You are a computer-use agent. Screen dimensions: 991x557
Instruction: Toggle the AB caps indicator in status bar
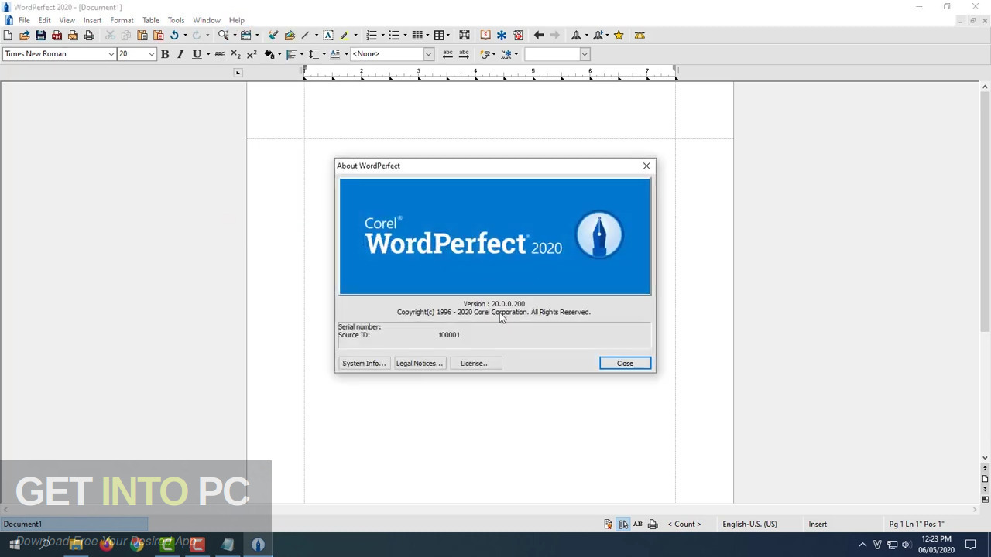[x=638, y=524]
